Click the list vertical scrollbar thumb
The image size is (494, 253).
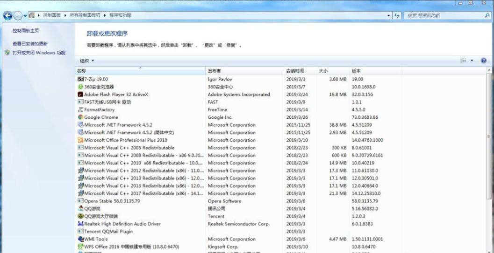point(489,136)
